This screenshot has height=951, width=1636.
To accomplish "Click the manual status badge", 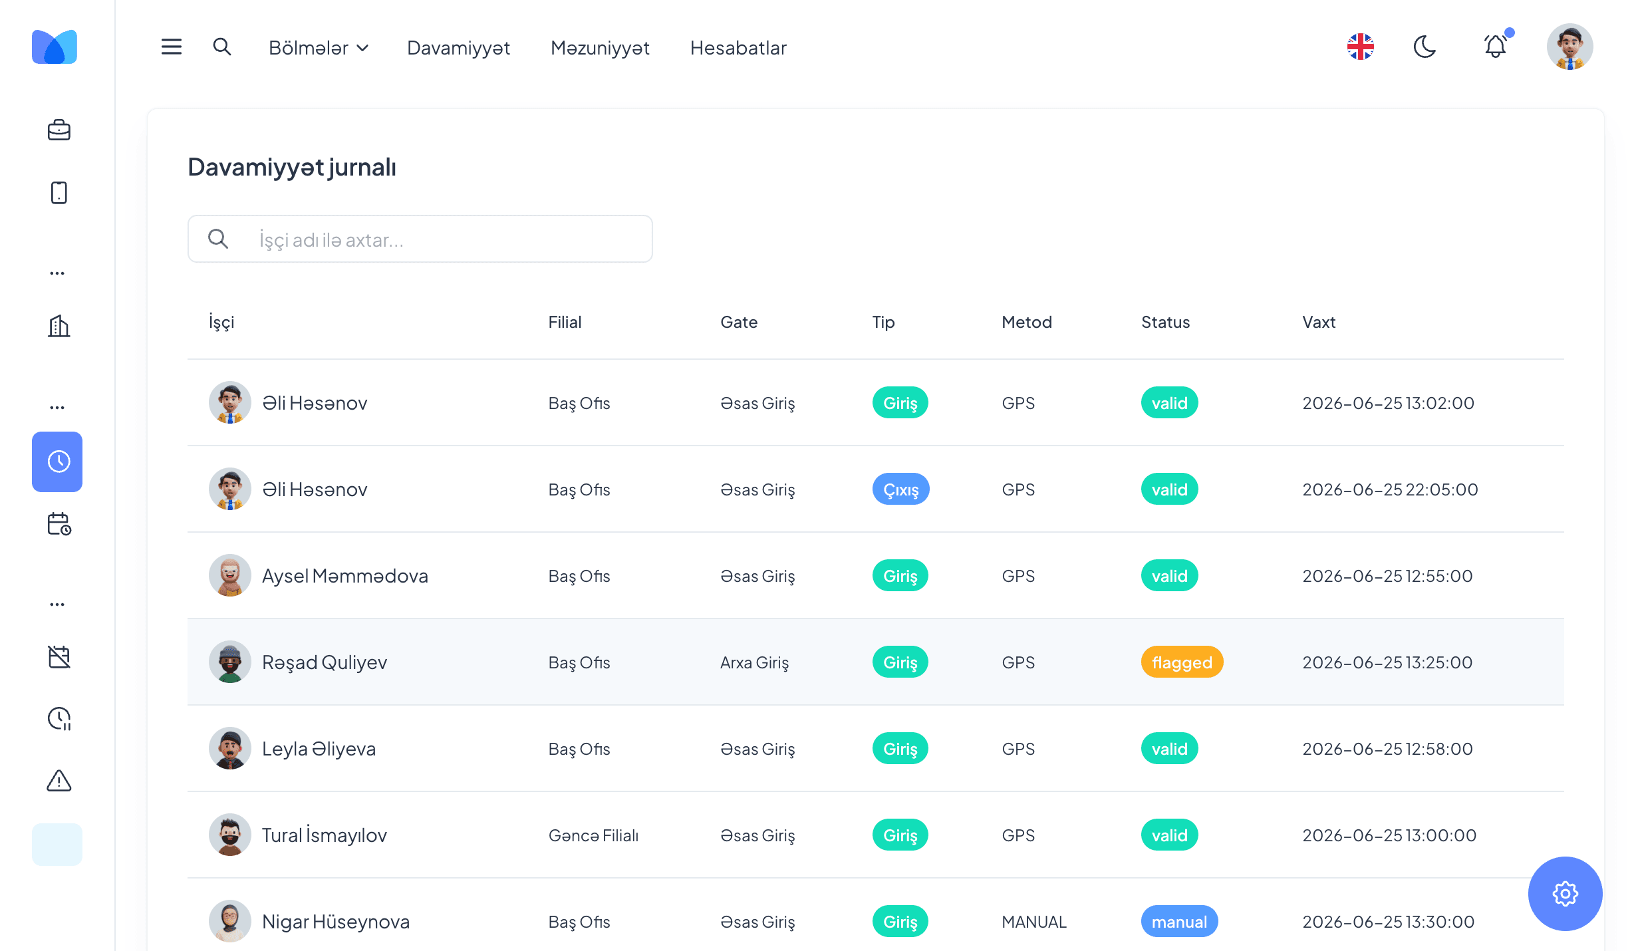I will (1180, 922).
